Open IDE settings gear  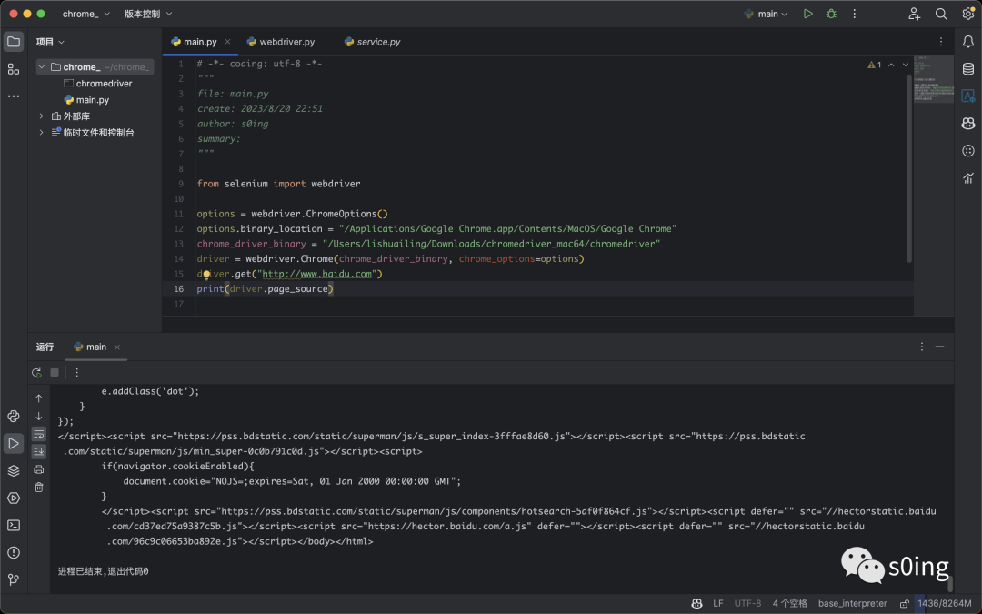click(x=968, y=14)
